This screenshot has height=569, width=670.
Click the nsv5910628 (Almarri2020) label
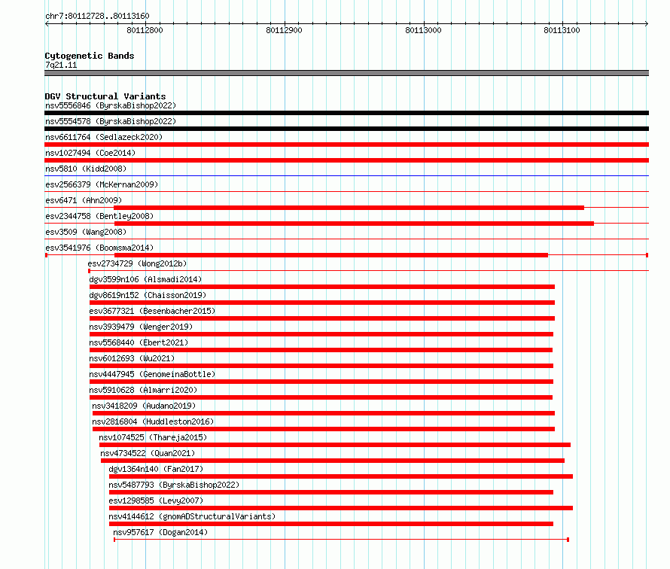[143, 390]
